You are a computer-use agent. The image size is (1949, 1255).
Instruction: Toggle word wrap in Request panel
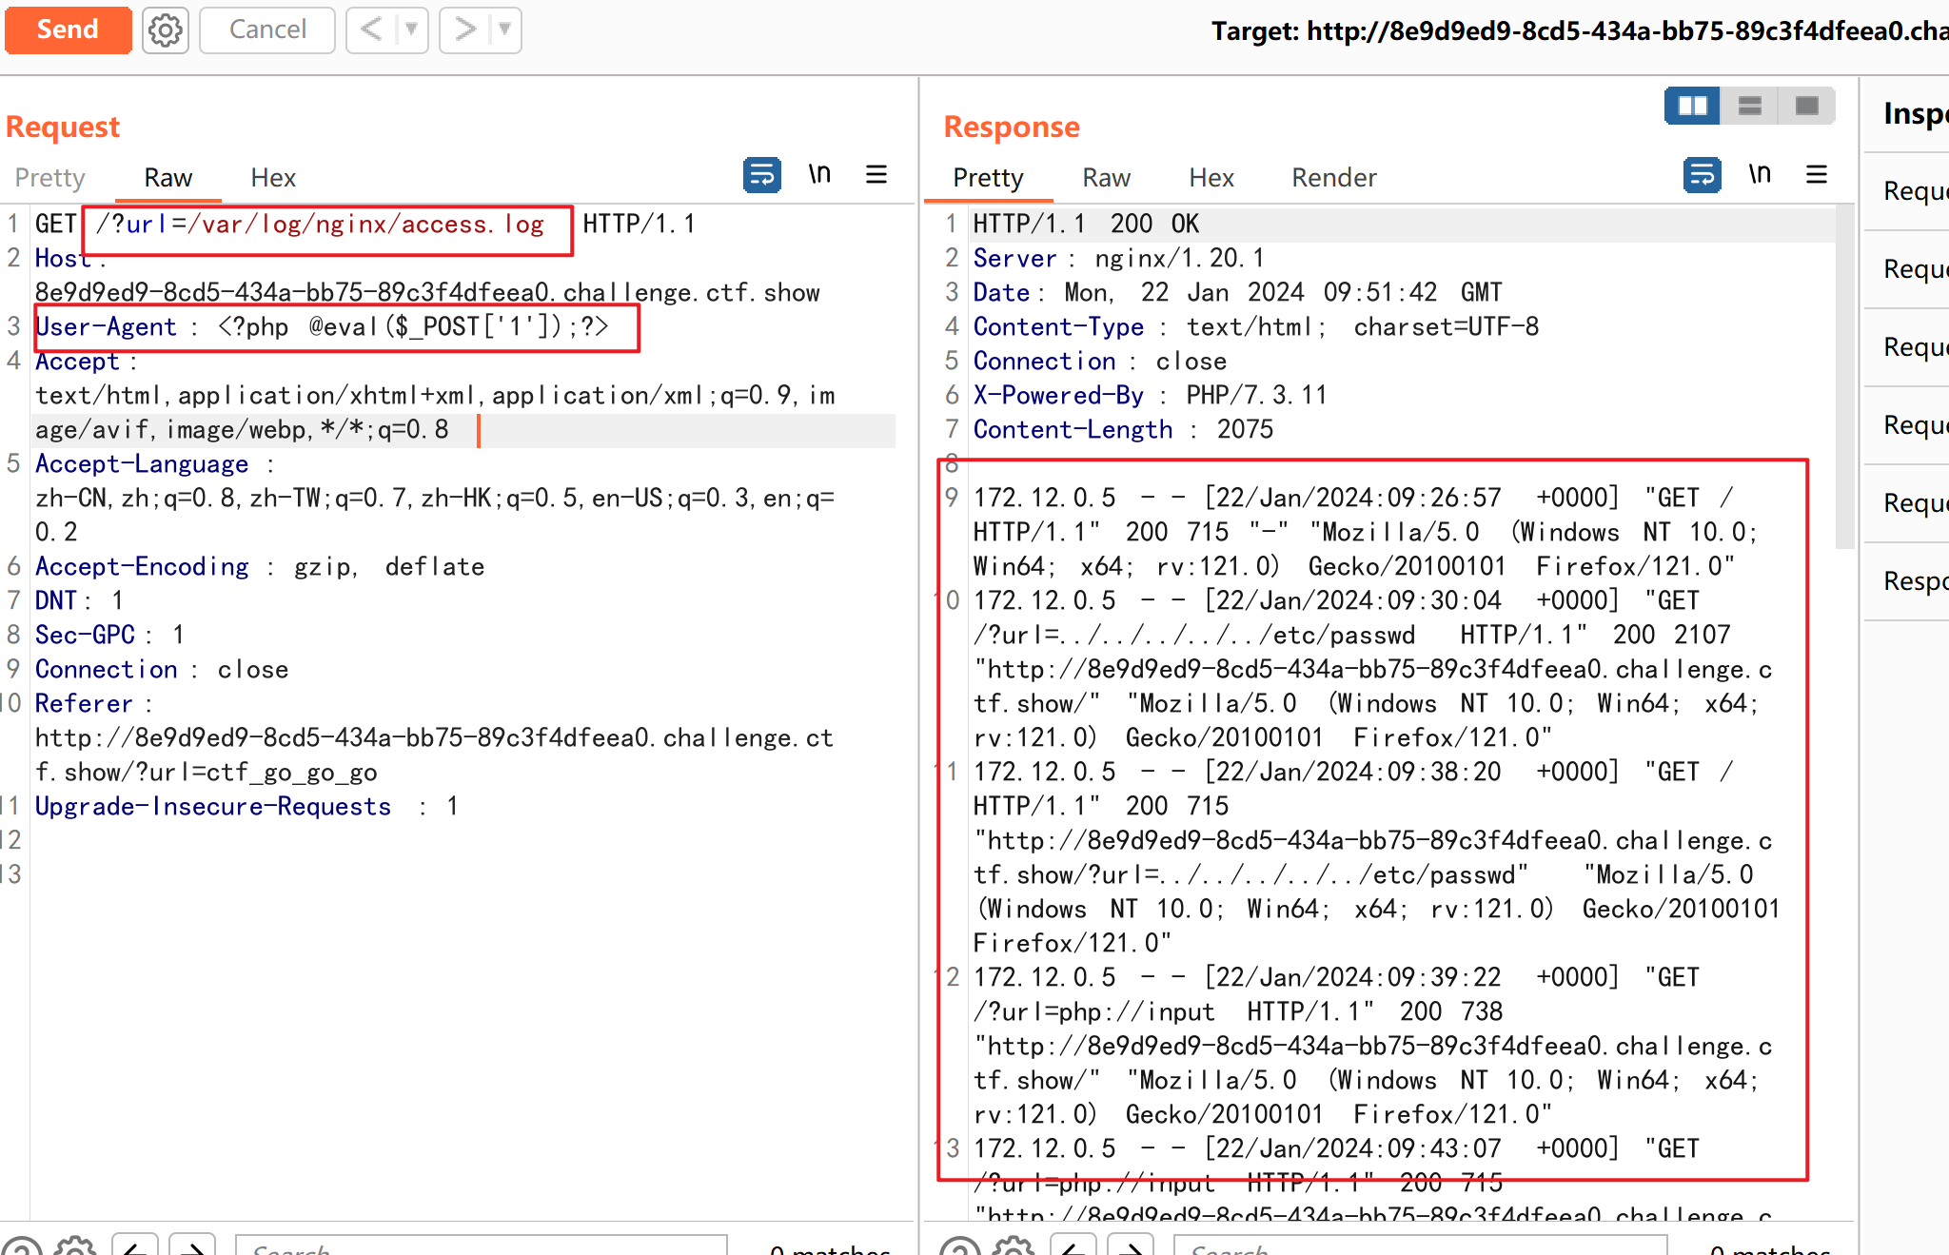[x=761, y=175]
